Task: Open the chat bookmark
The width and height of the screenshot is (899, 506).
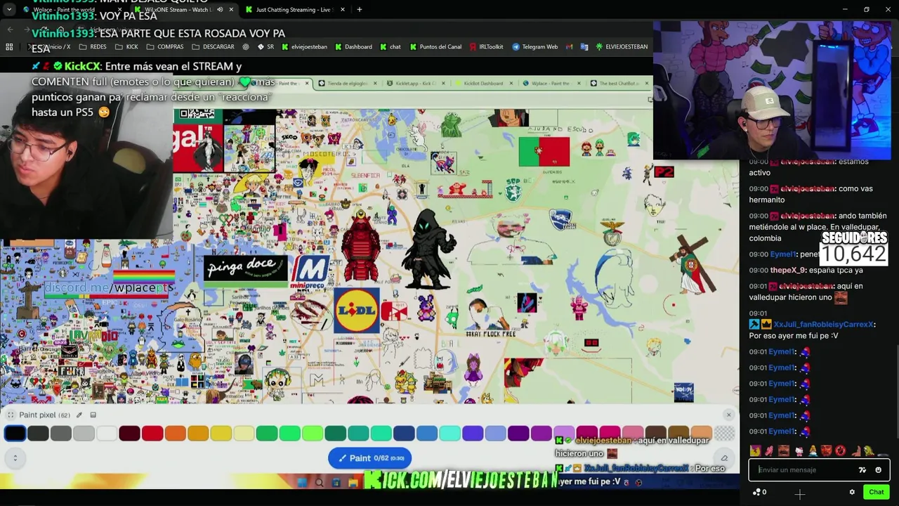Action: 391,47
